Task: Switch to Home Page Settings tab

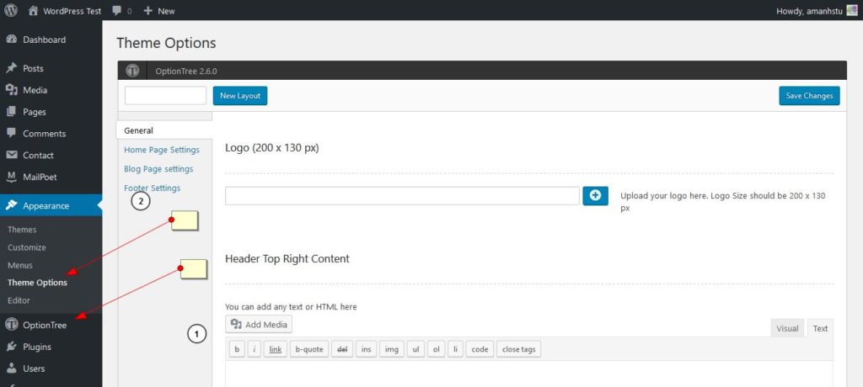Action: pos(162,150)
